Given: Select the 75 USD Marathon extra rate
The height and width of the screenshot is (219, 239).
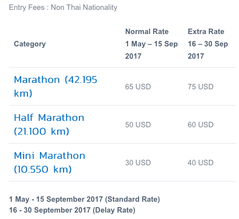Looking at the screenshot, I should click(201, 87).
